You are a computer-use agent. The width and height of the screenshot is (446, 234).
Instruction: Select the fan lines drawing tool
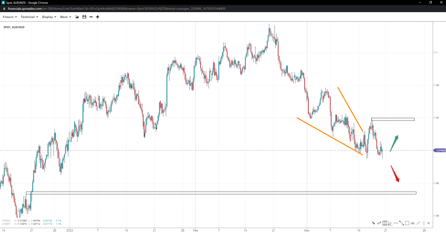[x=390, y=223]
